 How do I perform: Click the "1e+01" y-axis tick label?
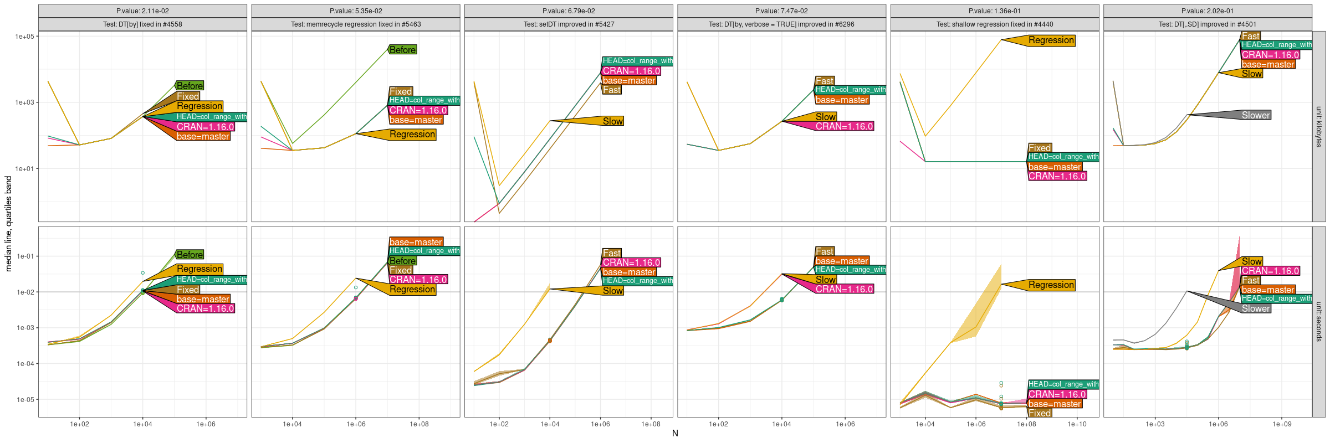(24, 169)
